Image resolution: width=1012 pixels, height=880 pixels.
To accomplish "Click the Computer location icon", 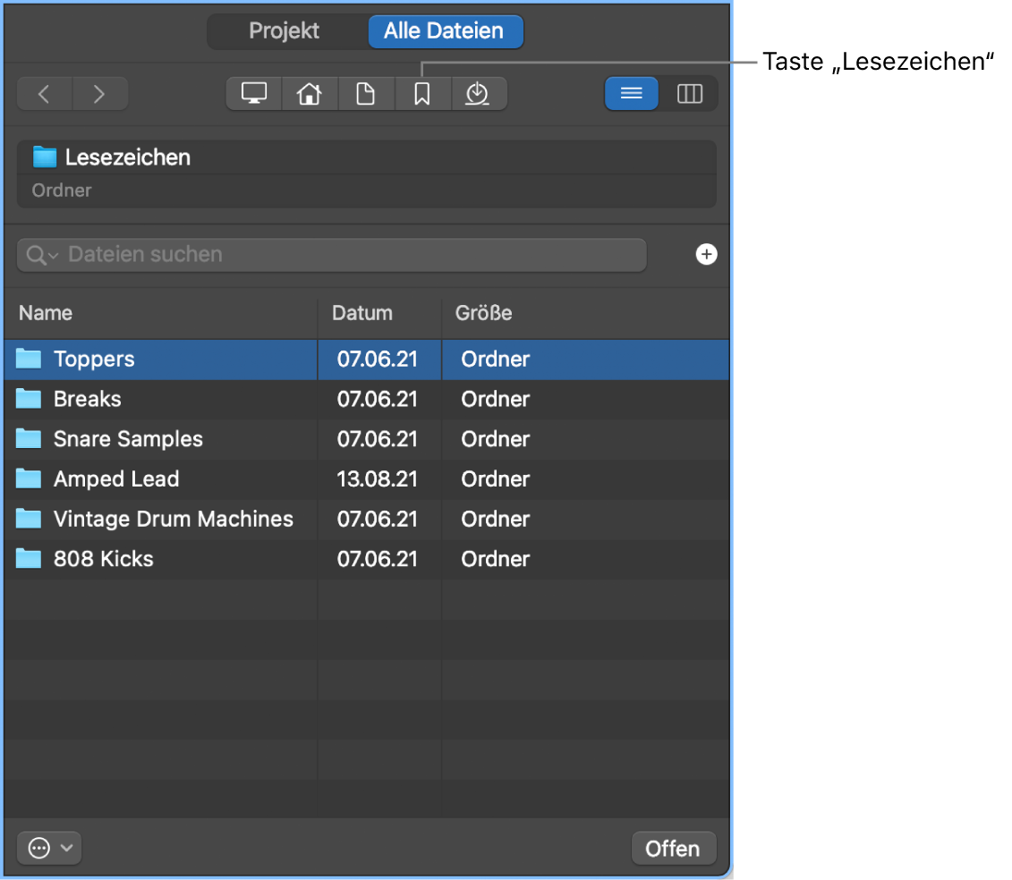I will pyautogui.click(x=254, y=94).
